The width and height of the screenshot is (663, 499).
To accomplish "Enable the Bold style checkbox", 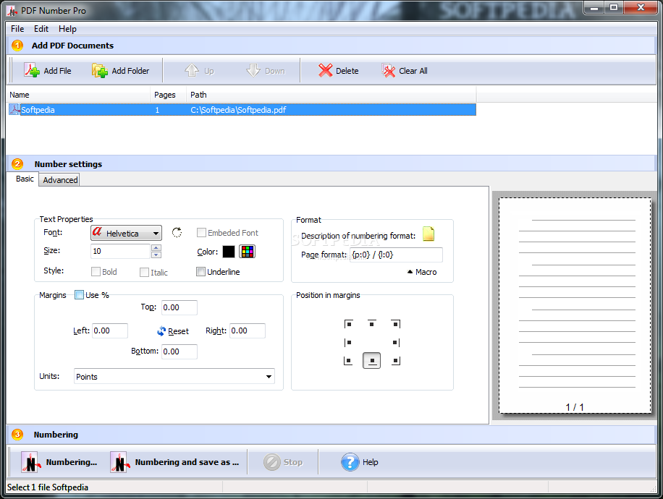I will (x=96, y=272).
